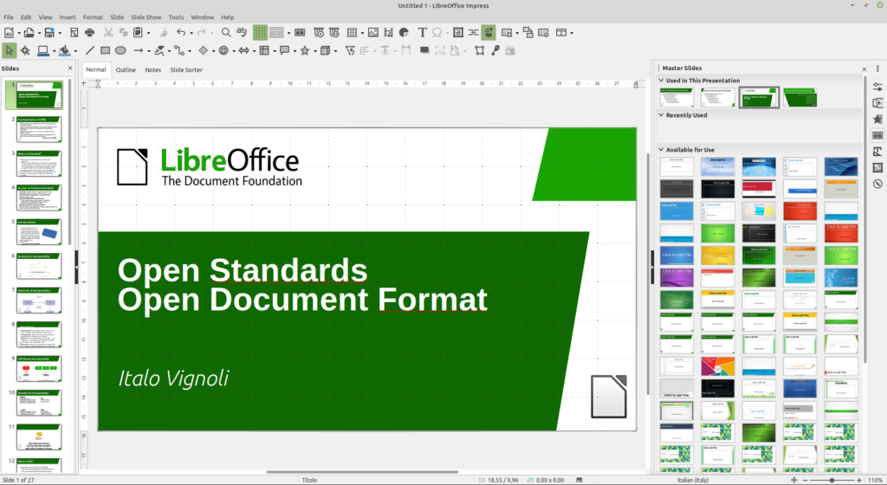Open the Paste options dropdown arrow
This screenshot has width=887, height=485.
148,34
